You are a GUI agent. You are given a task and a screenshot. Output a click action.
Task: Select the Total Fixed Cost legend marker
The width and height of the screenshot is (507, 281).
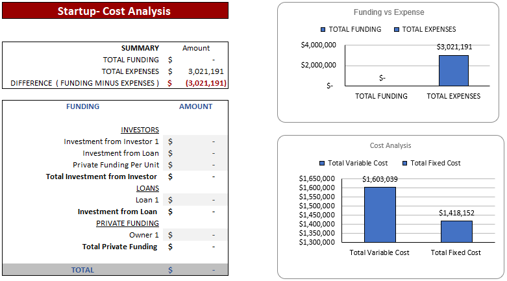pyautogui.click(x=404, y=163)
